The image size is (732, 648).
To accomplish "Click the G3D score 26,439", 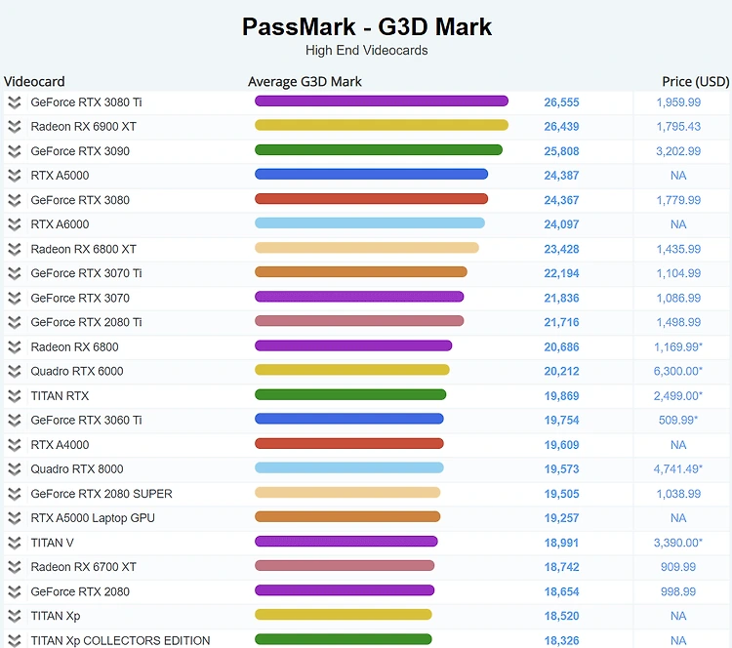I will coord(561,127).
